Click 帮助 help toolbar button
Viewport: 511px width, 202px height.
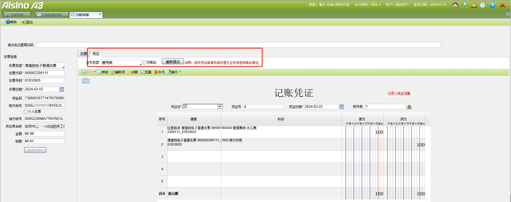(x=11, y=22)
